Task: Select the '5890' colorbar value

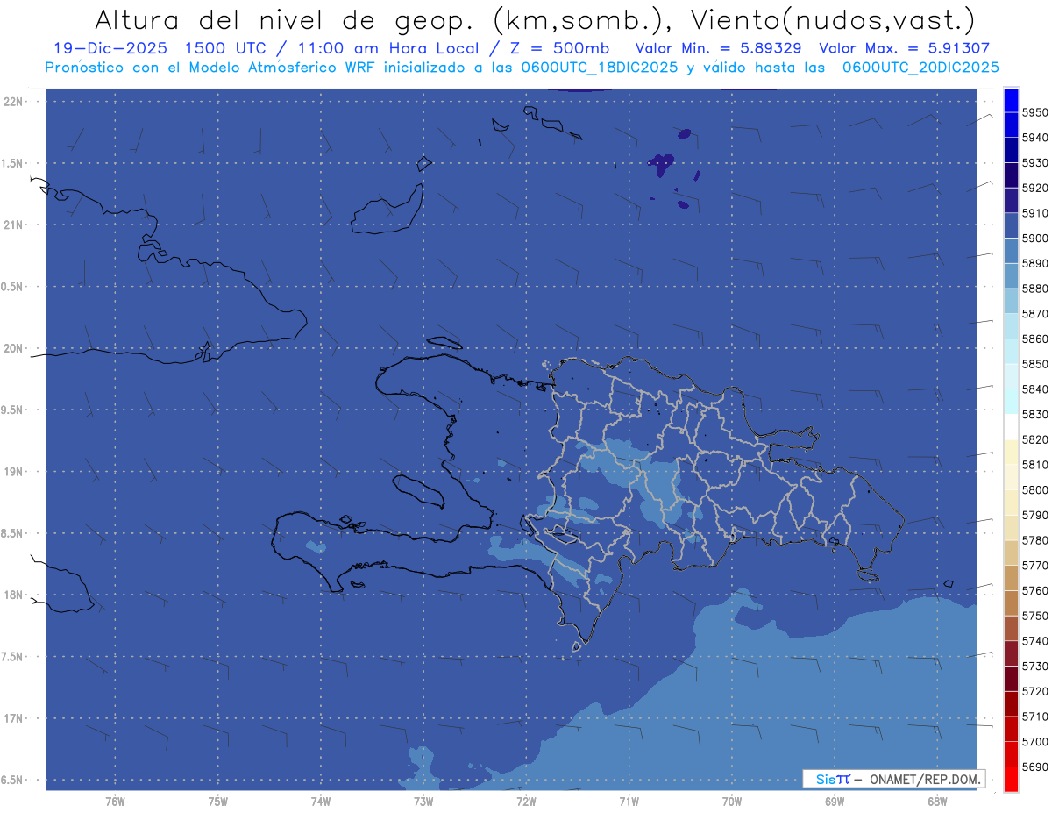Action: (1034, 263)
